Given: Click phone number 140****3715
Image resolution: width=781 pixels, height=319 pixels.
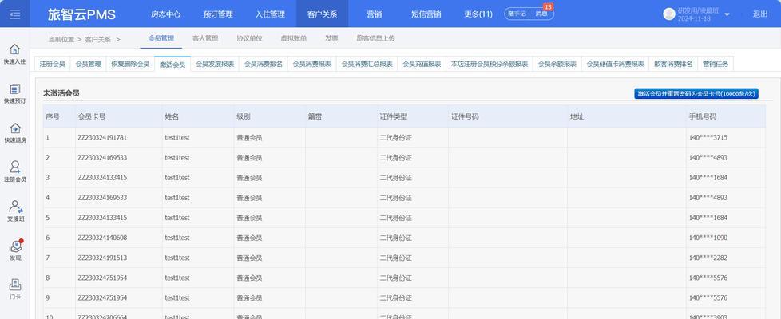Looking at the screenshot, I should pos(708,137).
